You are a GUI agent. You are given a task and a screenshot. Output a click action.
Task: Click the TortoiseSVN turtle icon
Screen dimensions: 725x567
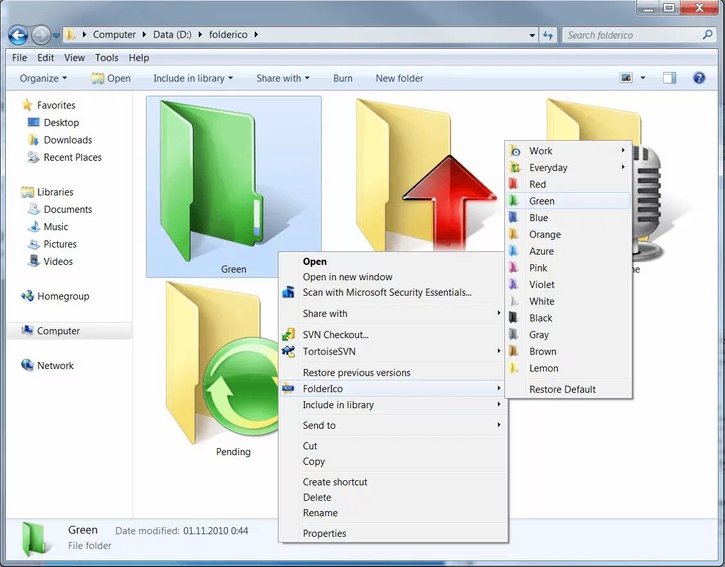[x=290, y=352]
